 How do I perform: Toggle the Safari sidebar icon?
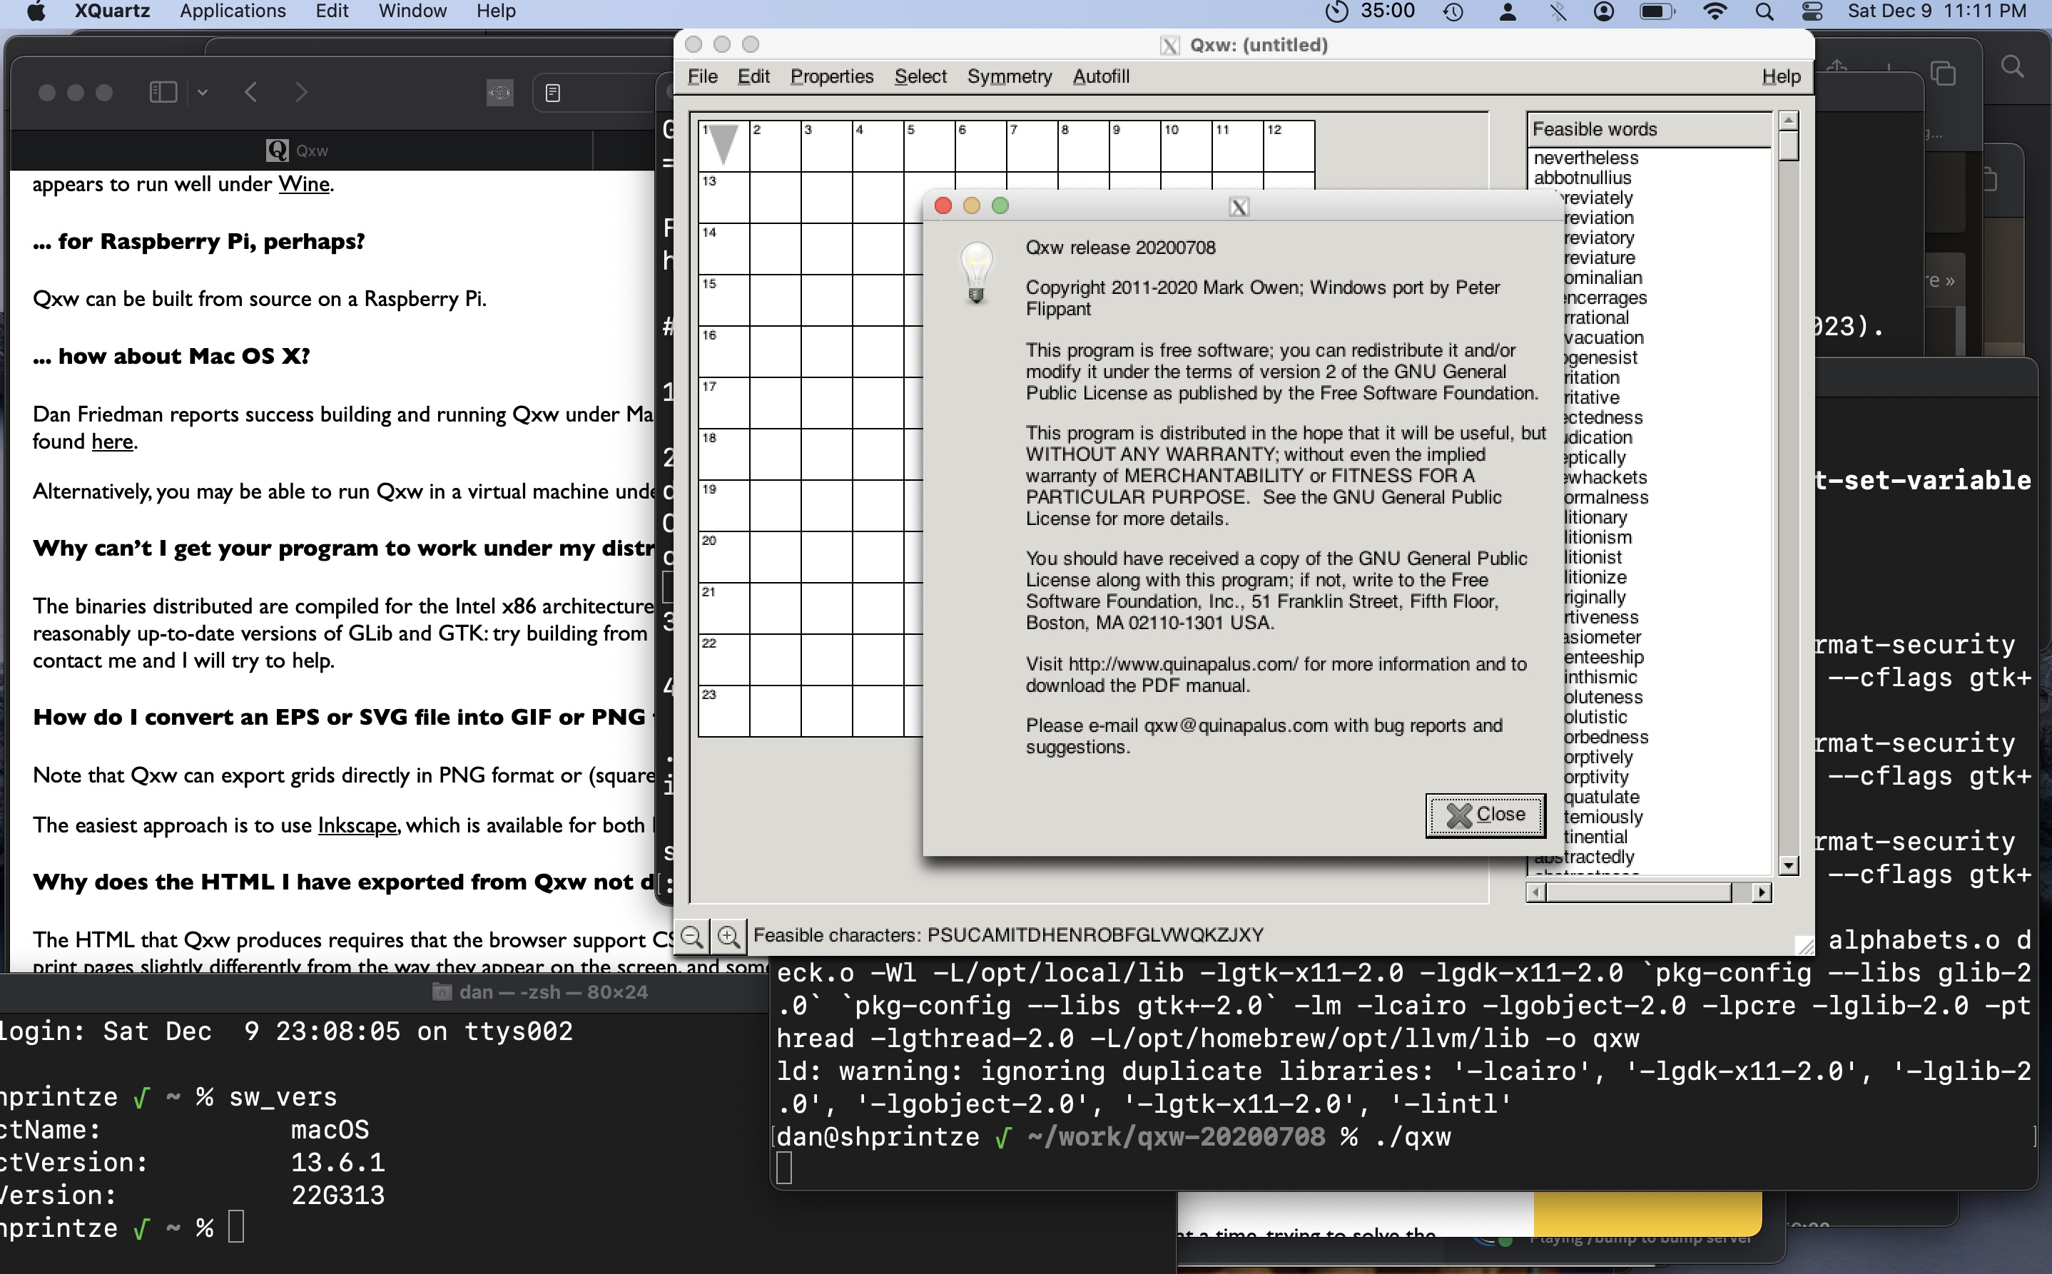(163, 92)
